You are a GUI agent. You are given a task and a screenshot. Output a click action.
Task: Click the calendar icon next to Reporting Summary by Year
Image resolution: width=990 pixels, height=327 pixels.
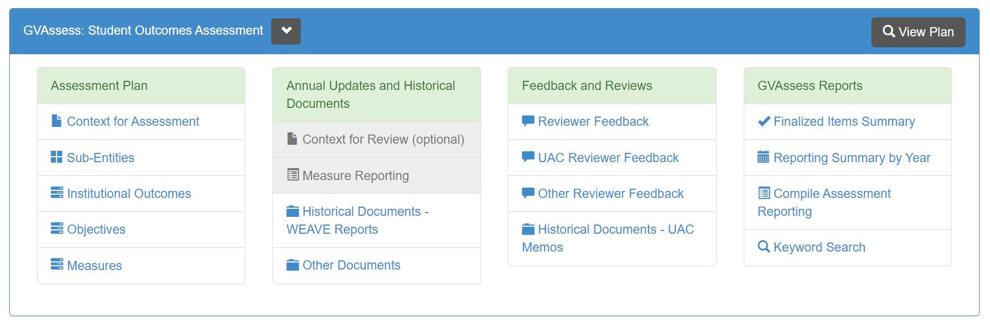point(763,157)
